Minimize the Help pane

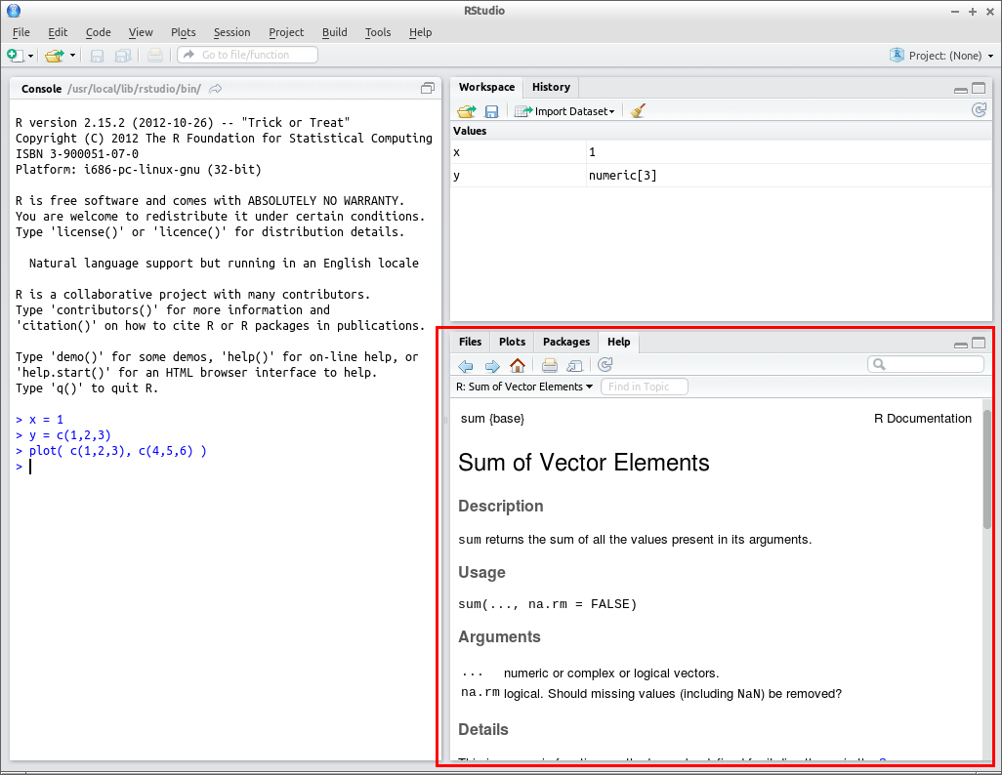[960, 345]
